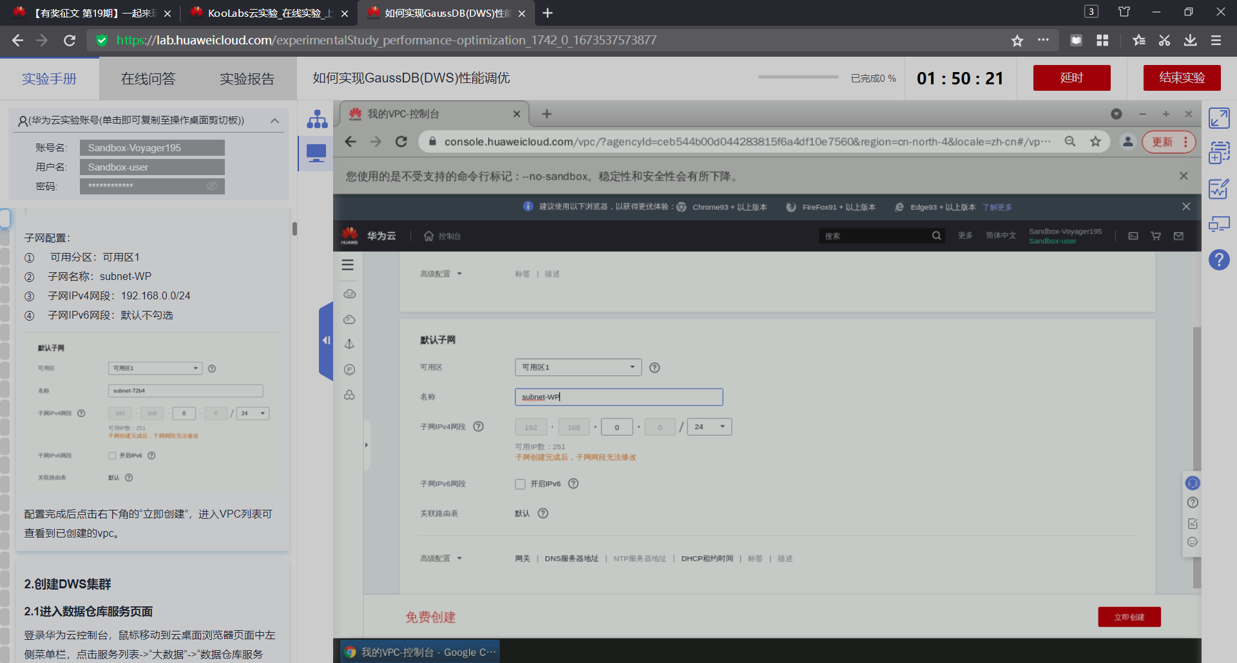Collapse the 华为云实验账号 account panel
Screen dimensions: 1237x663
pyautogui.click(x=275, y=120)
